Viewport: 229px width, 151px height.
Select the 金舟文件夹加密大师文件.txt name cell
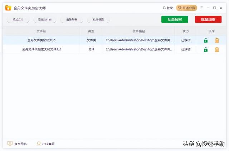(42, 49)
